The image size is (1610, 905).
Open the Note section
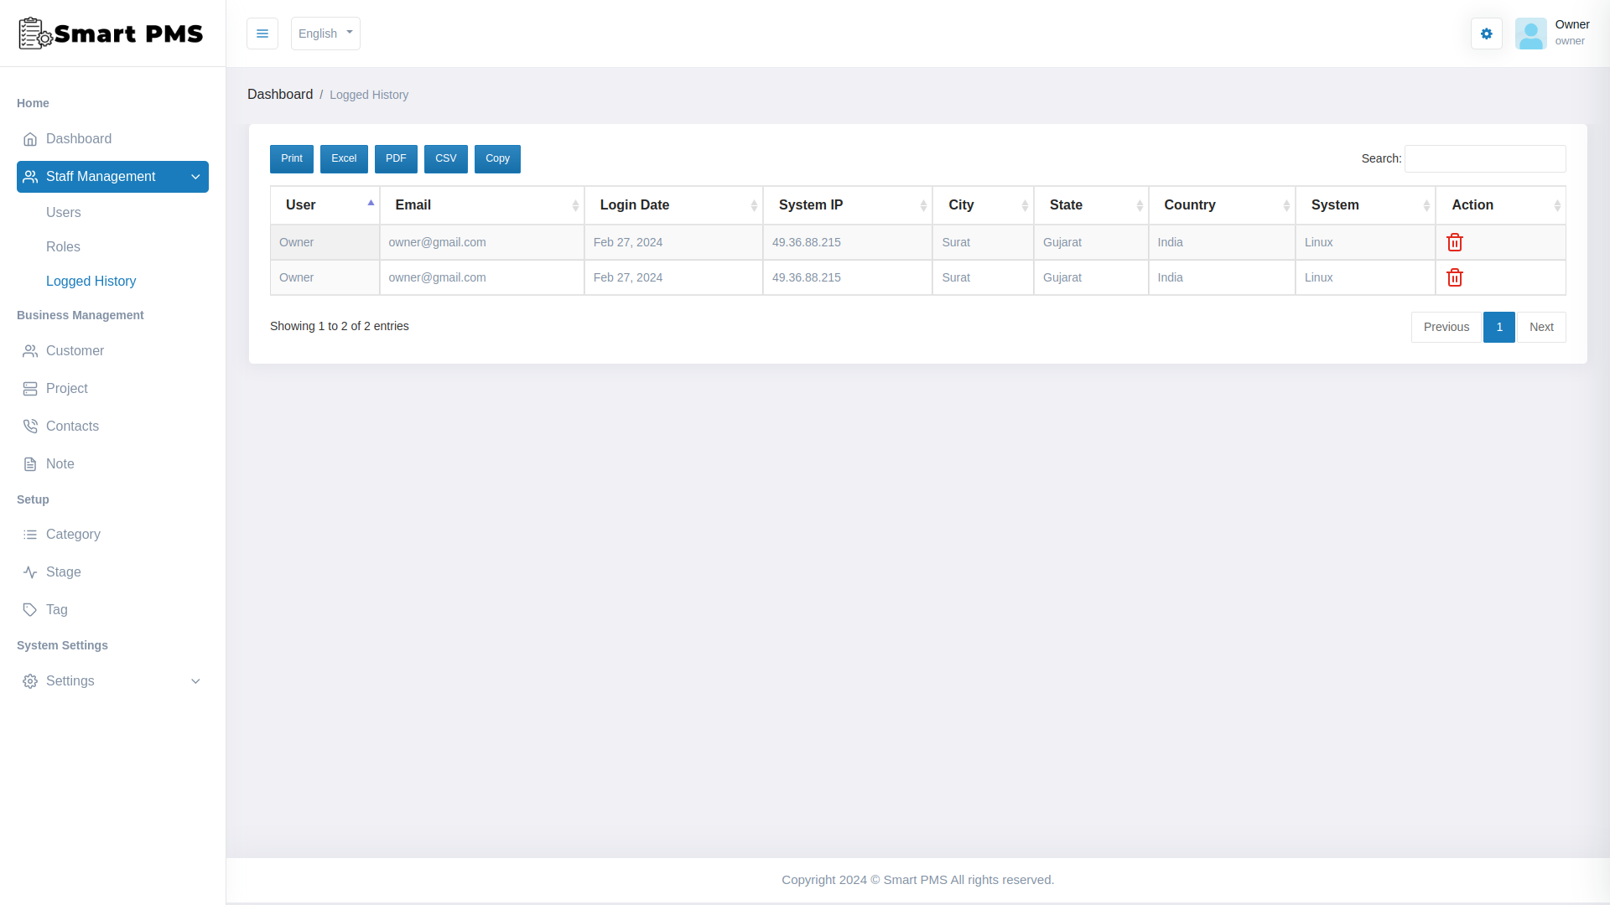pos(59,463)
